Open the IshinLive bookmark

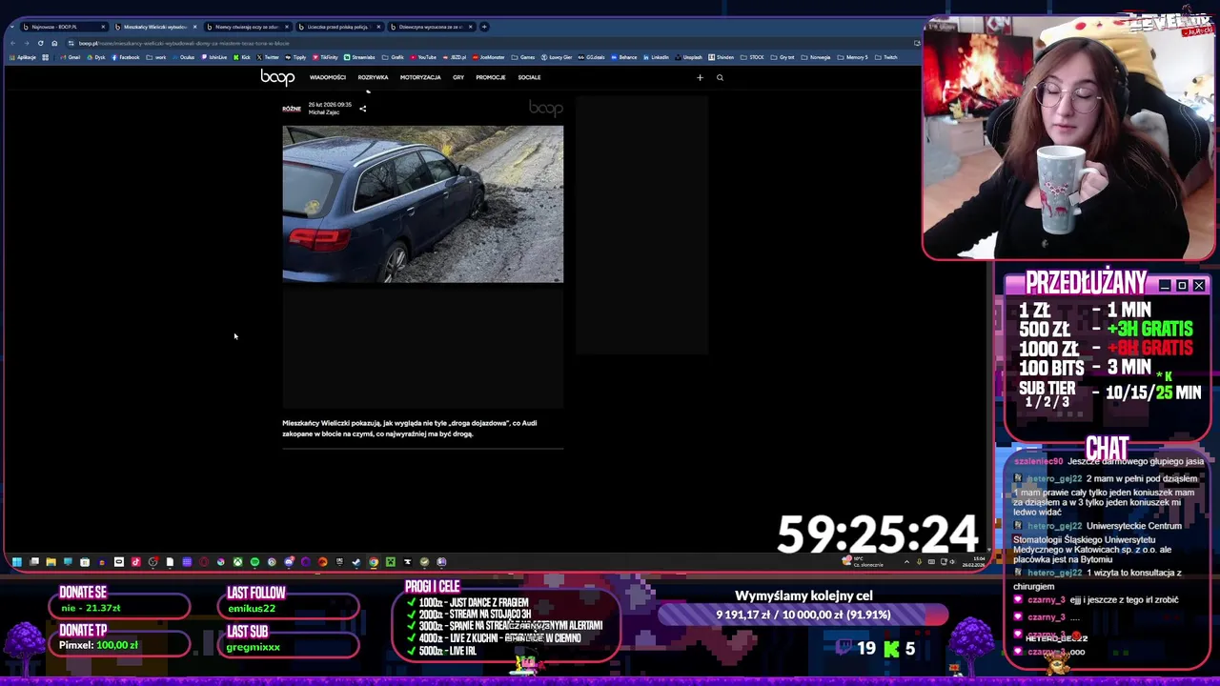pos(213,57)
